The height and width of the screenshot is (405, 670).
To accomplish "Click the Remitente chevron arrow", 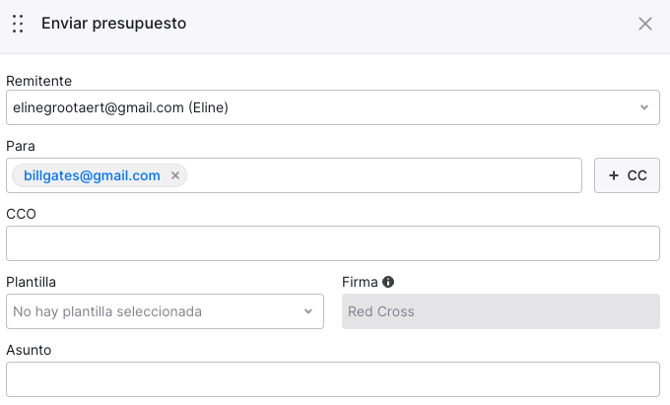I will tap(643, 107).
